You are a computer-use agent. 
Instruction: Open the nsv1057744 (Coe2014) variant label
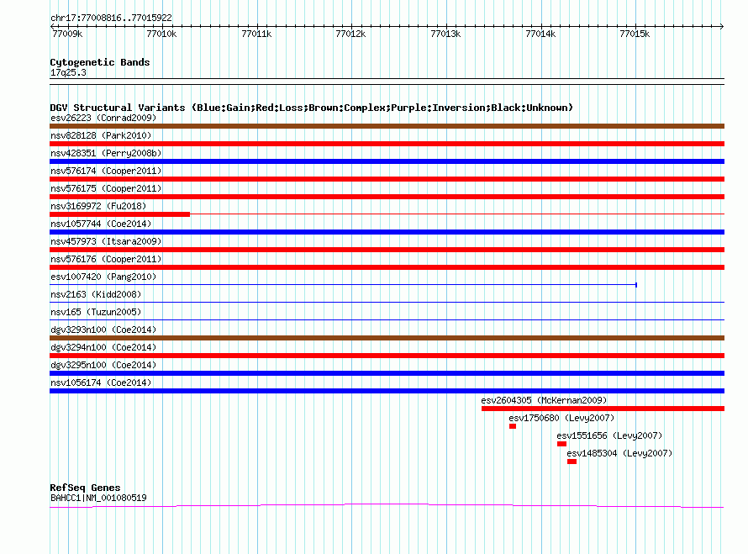(100, 224)
